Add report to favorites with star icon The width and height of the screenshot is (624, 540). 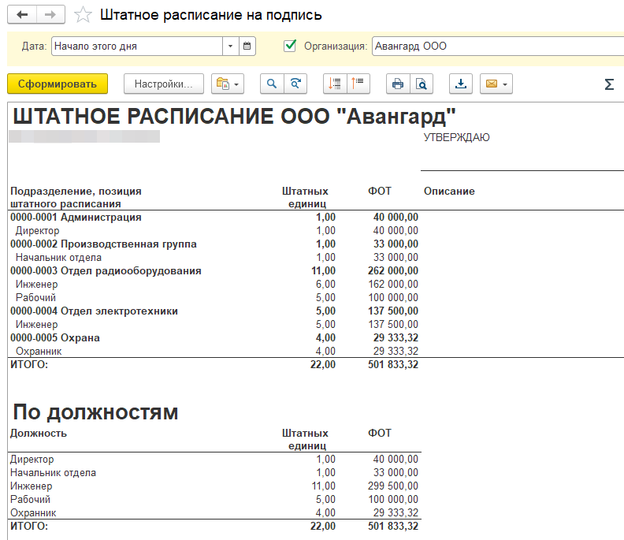point(83,15)
